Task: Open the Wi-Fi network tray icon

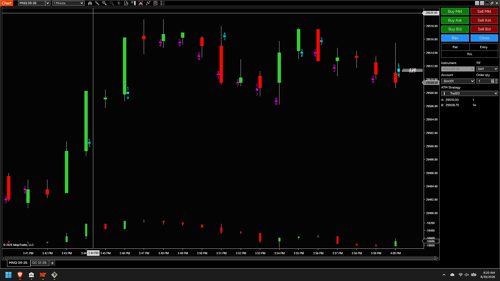Action: tap(460, 275)
